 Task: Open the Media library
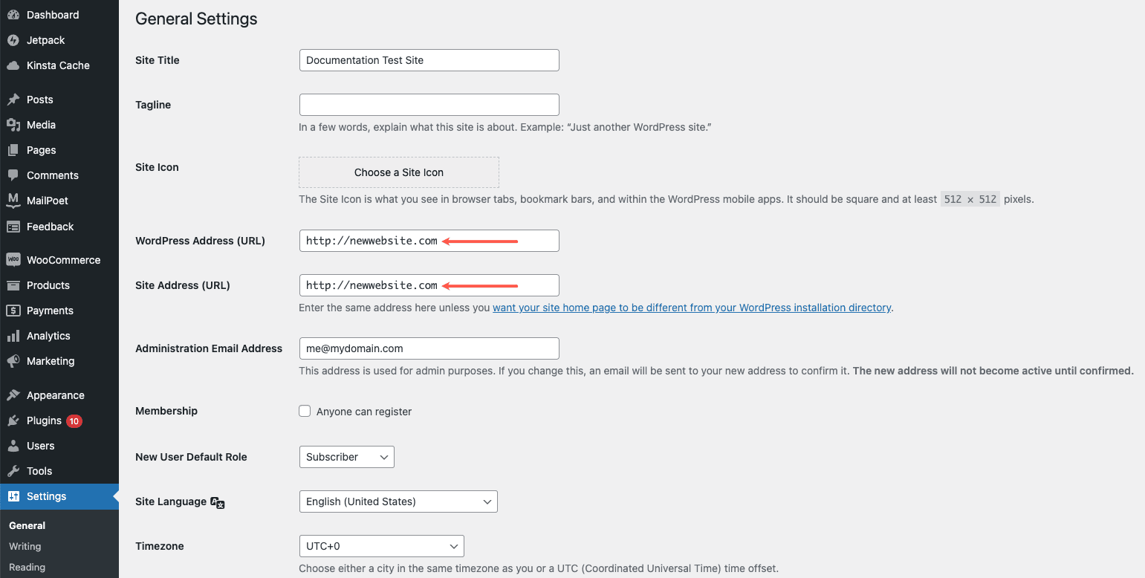point(42,125)
